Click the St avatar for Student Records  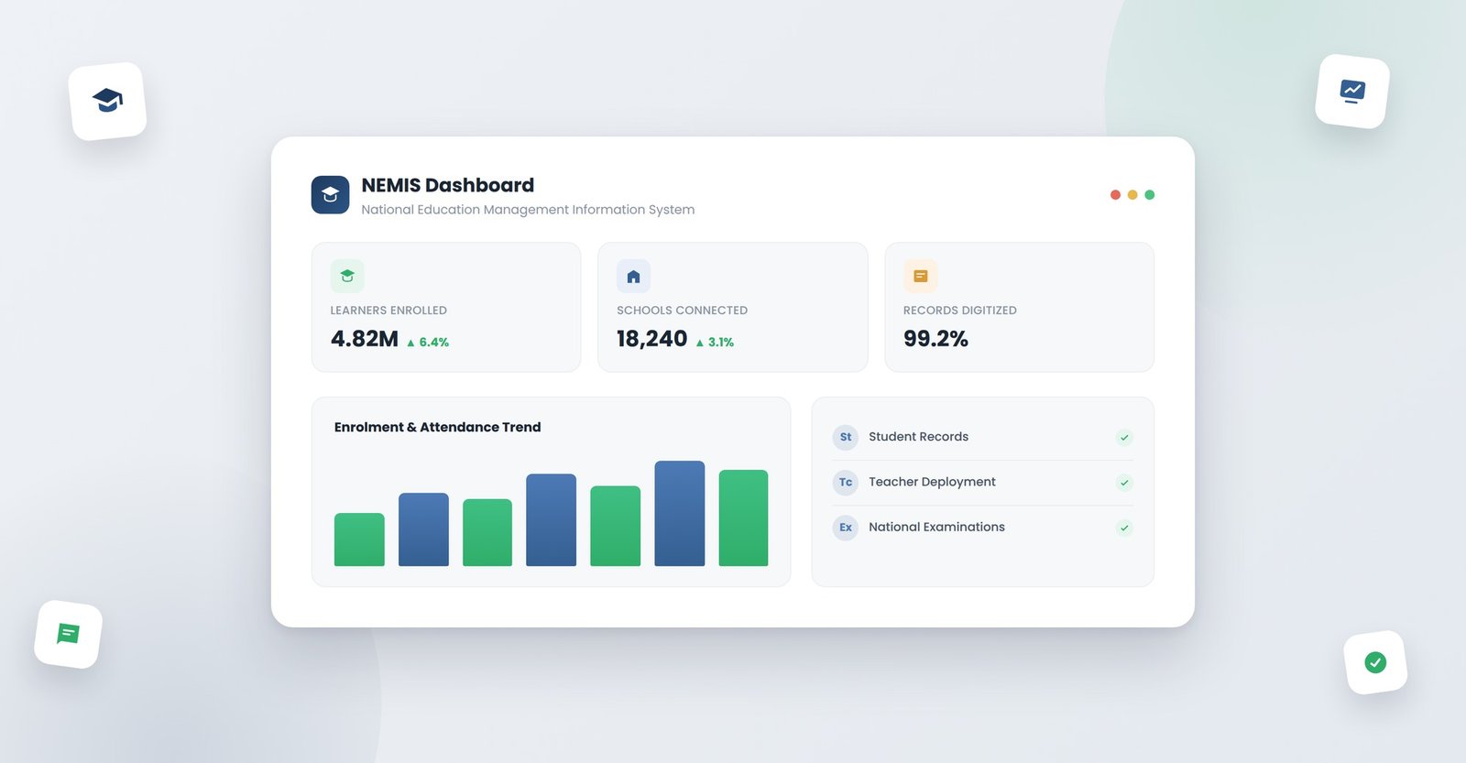pyautogui.click(x=846, y=437)
